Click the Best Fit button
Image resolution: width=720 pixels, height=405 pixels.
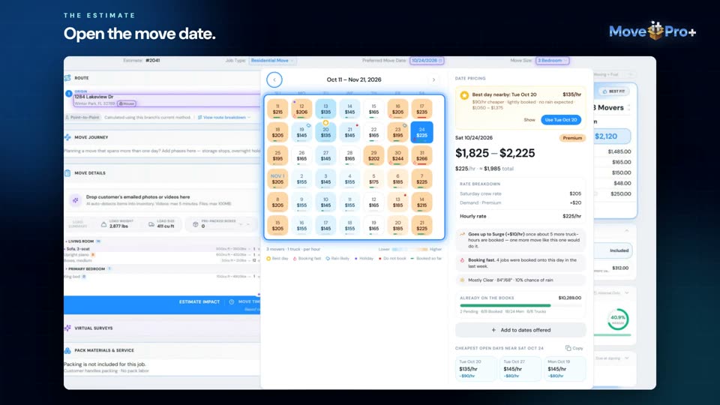click(x=614, y=91)
